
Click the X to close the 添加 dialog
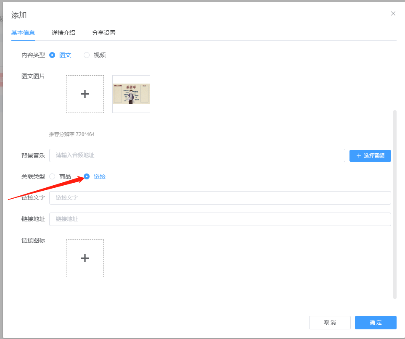pos(393,13)
